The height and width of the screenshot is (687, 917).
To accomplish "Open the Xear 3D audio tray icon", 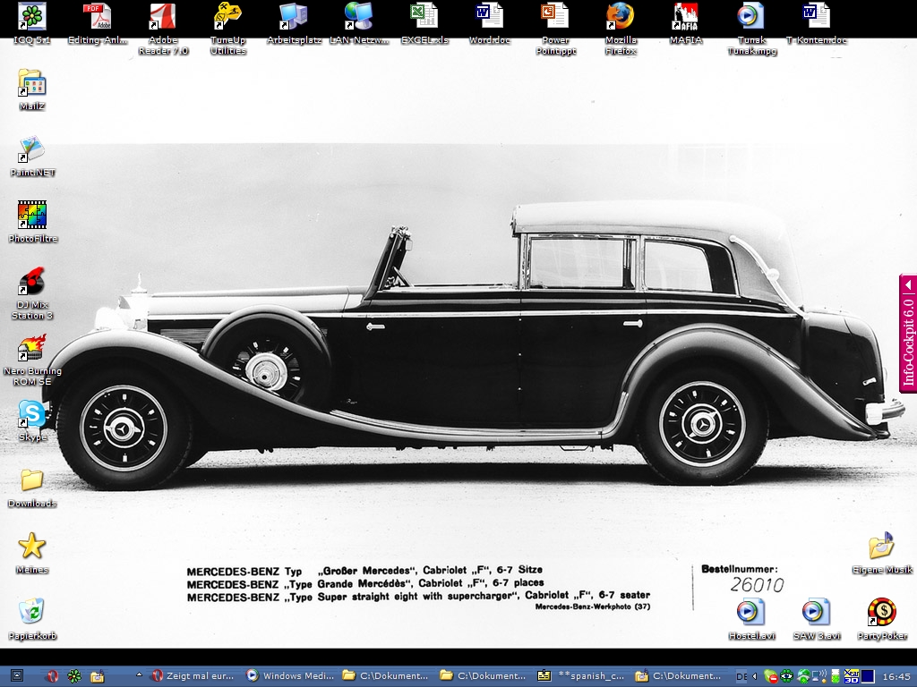I will [852, 676].
